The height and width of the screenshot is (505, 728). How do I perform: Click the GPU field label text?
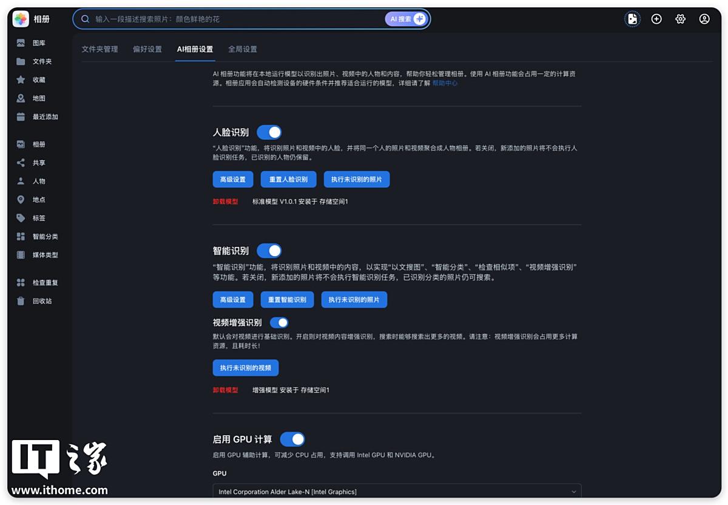point(220,473)
